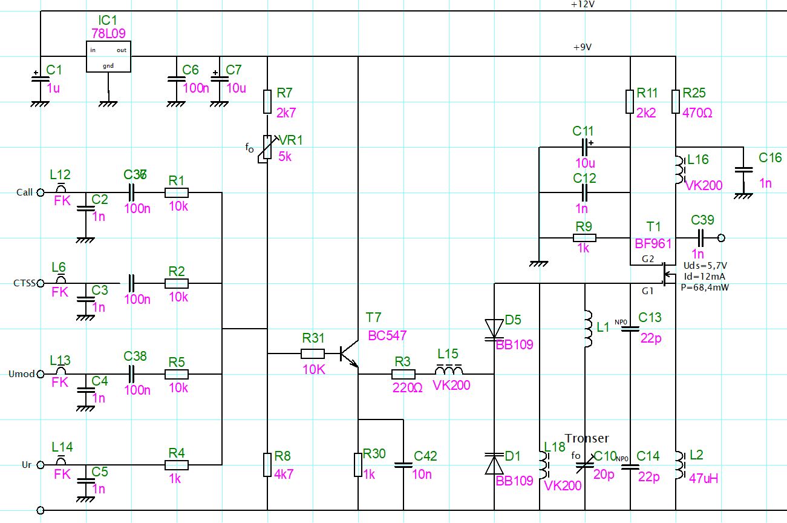787x523 pixels.
Task: Select resistor R11 2k2 symbol
Action: 630,102
